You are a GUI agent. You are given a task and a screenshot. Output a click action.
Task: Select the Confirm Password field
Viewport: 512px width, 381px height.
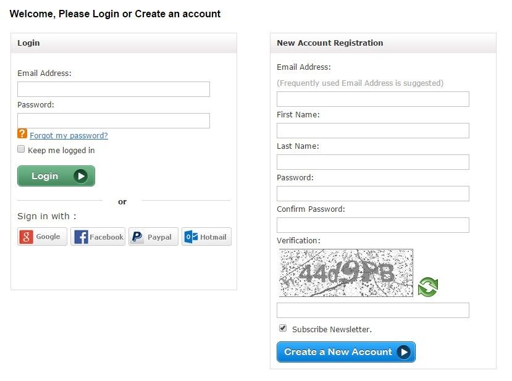(x=372, y=225)
